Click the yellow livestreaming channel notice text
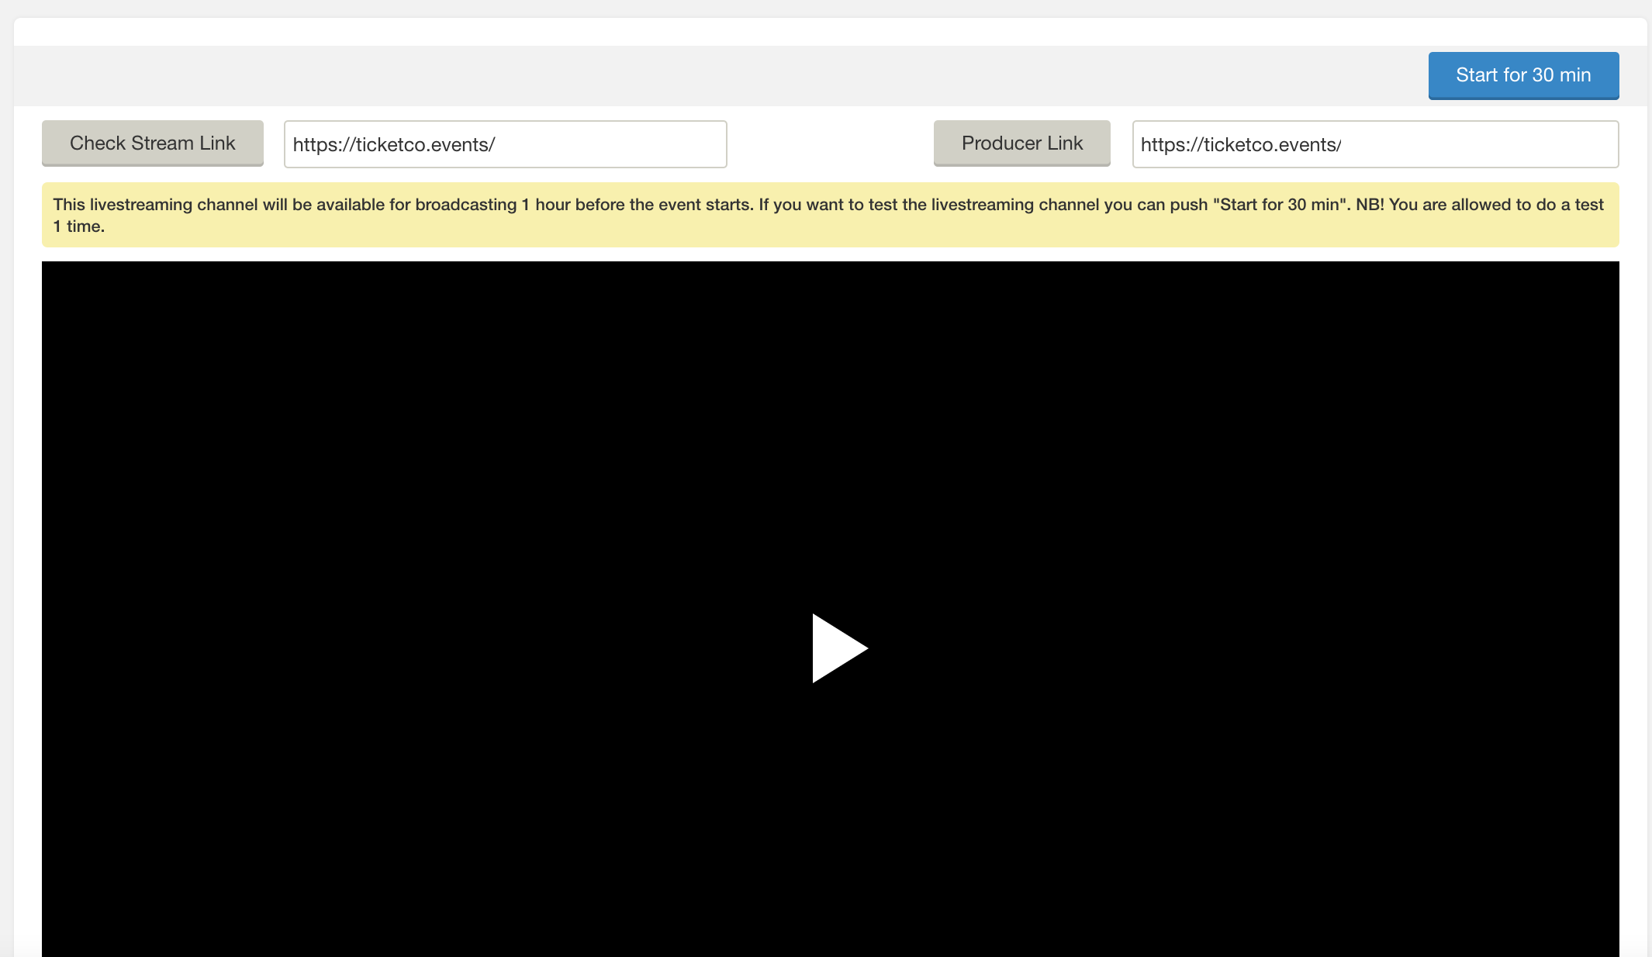Viewport: 1652px width, 957px height. (831, 216)
